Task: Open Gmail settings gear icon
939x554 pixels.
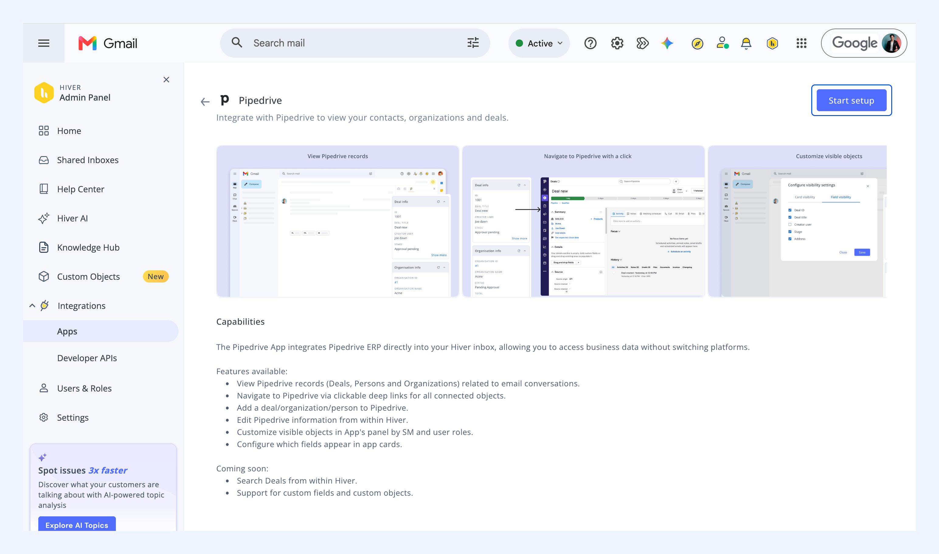Action: tap(617, 43)
